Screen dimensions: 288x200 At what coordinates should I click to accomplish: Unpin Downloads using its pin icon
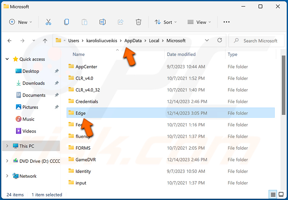pos(57,83)
